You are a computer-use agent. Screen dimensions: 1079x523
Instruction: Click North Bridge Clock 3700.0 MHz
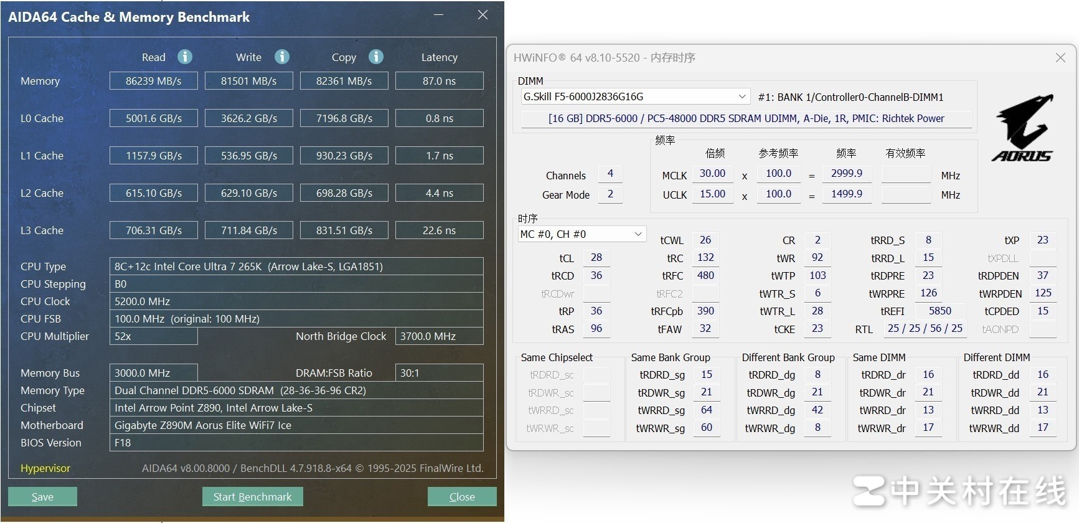(x=440, y=336)
